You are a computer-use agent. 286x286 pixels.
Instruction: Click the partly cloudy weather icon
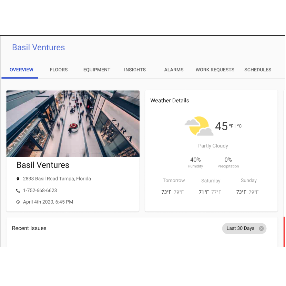[199, 126]
